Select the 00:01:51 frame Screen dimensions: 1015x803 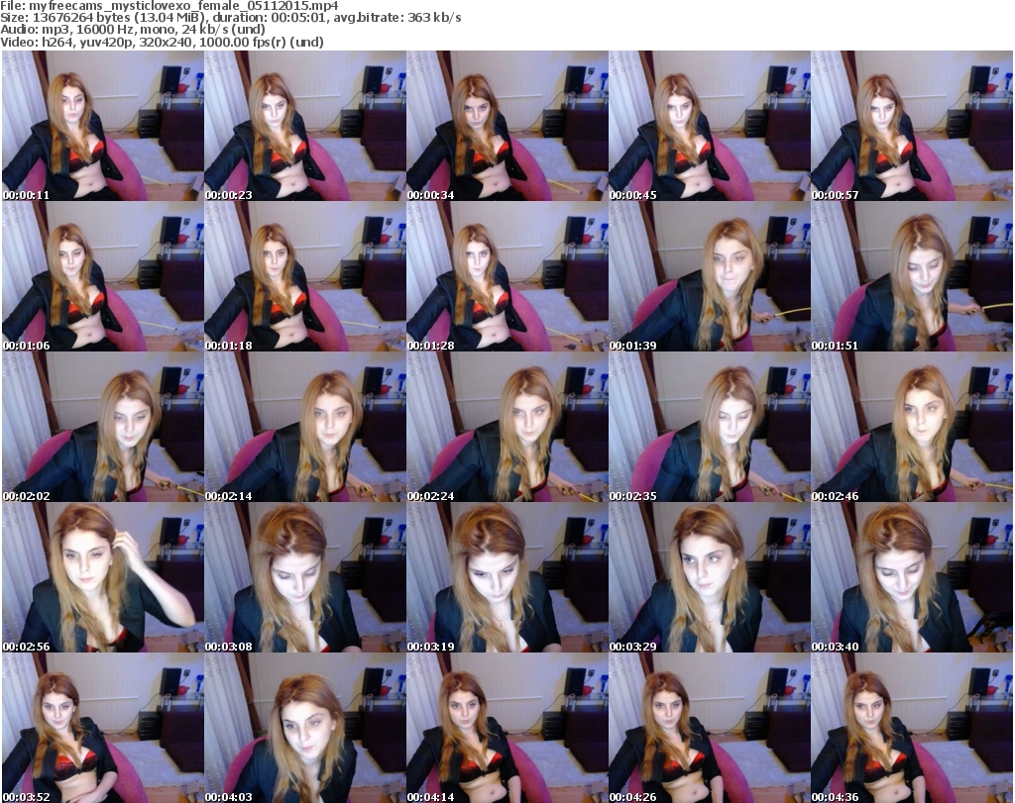[912, 276]
